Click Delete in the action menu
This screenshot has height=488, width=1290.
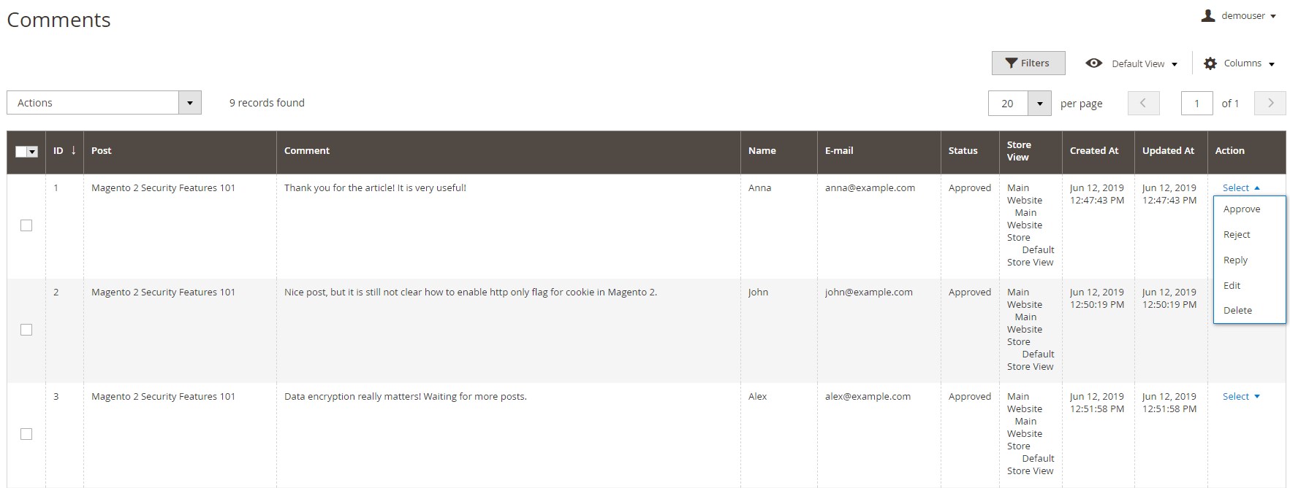pyautogui.click(x=1237, y=311)
